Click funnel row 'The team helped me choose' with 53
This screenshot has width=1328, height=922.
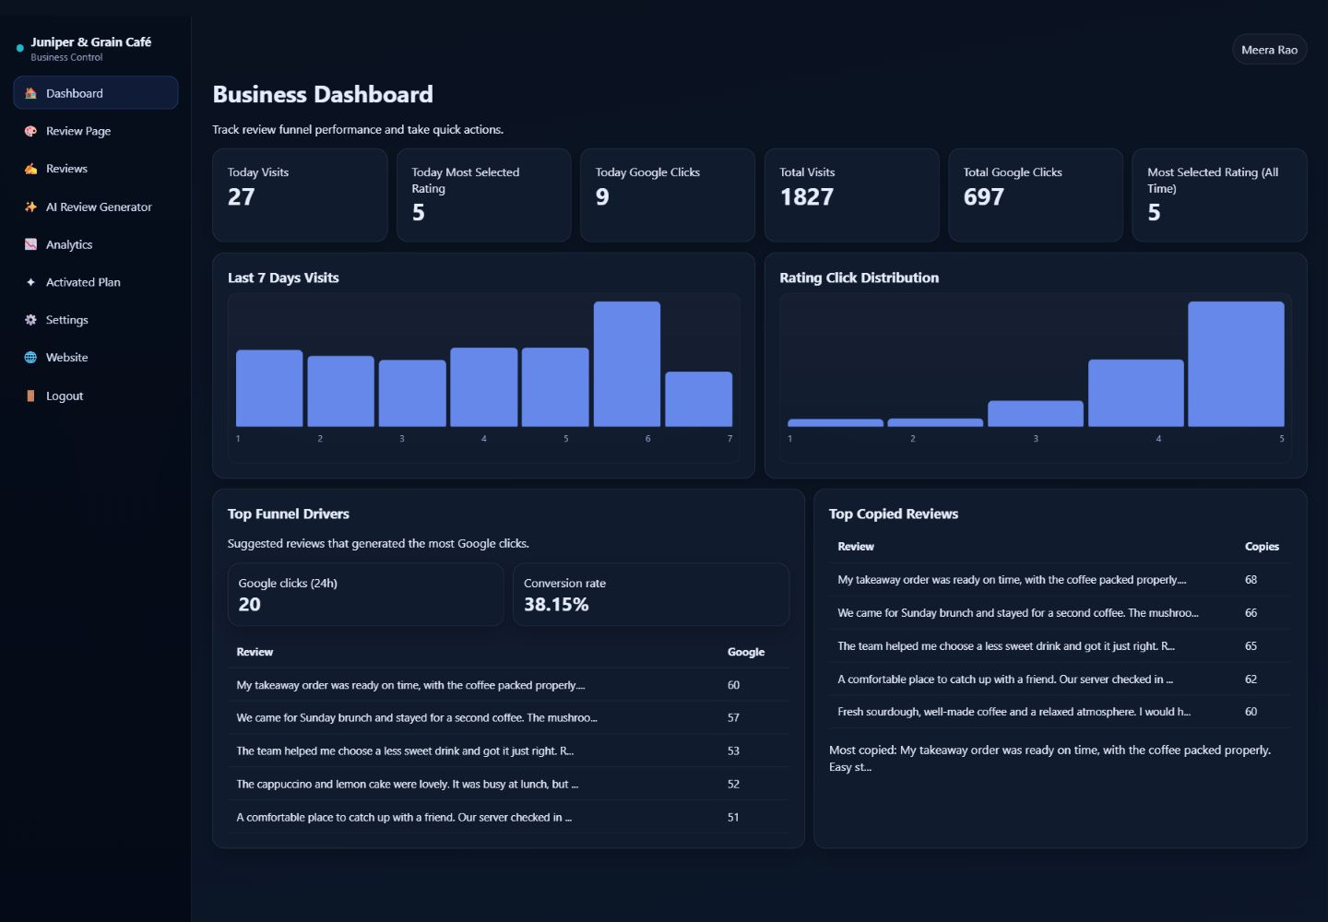tap(508, 751)
